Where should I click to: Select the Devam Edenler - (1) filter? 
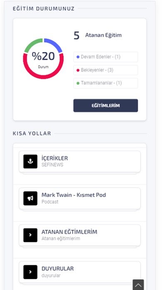click(x=106, y=57)
